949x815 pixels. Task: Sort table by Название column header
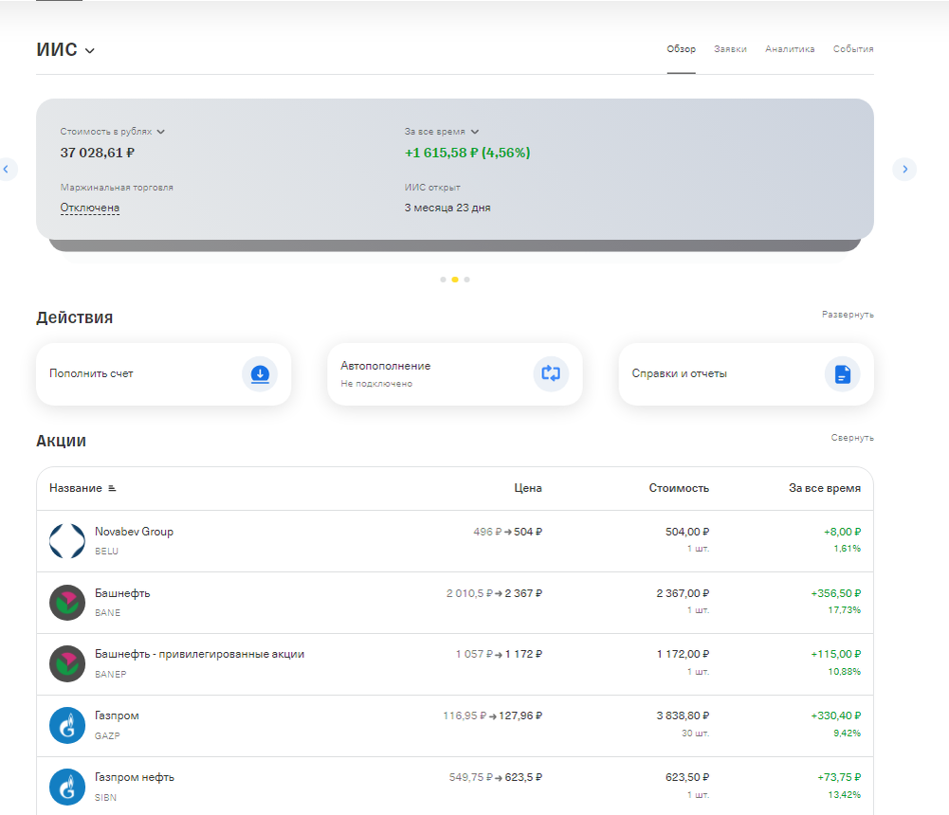(76, 488)
